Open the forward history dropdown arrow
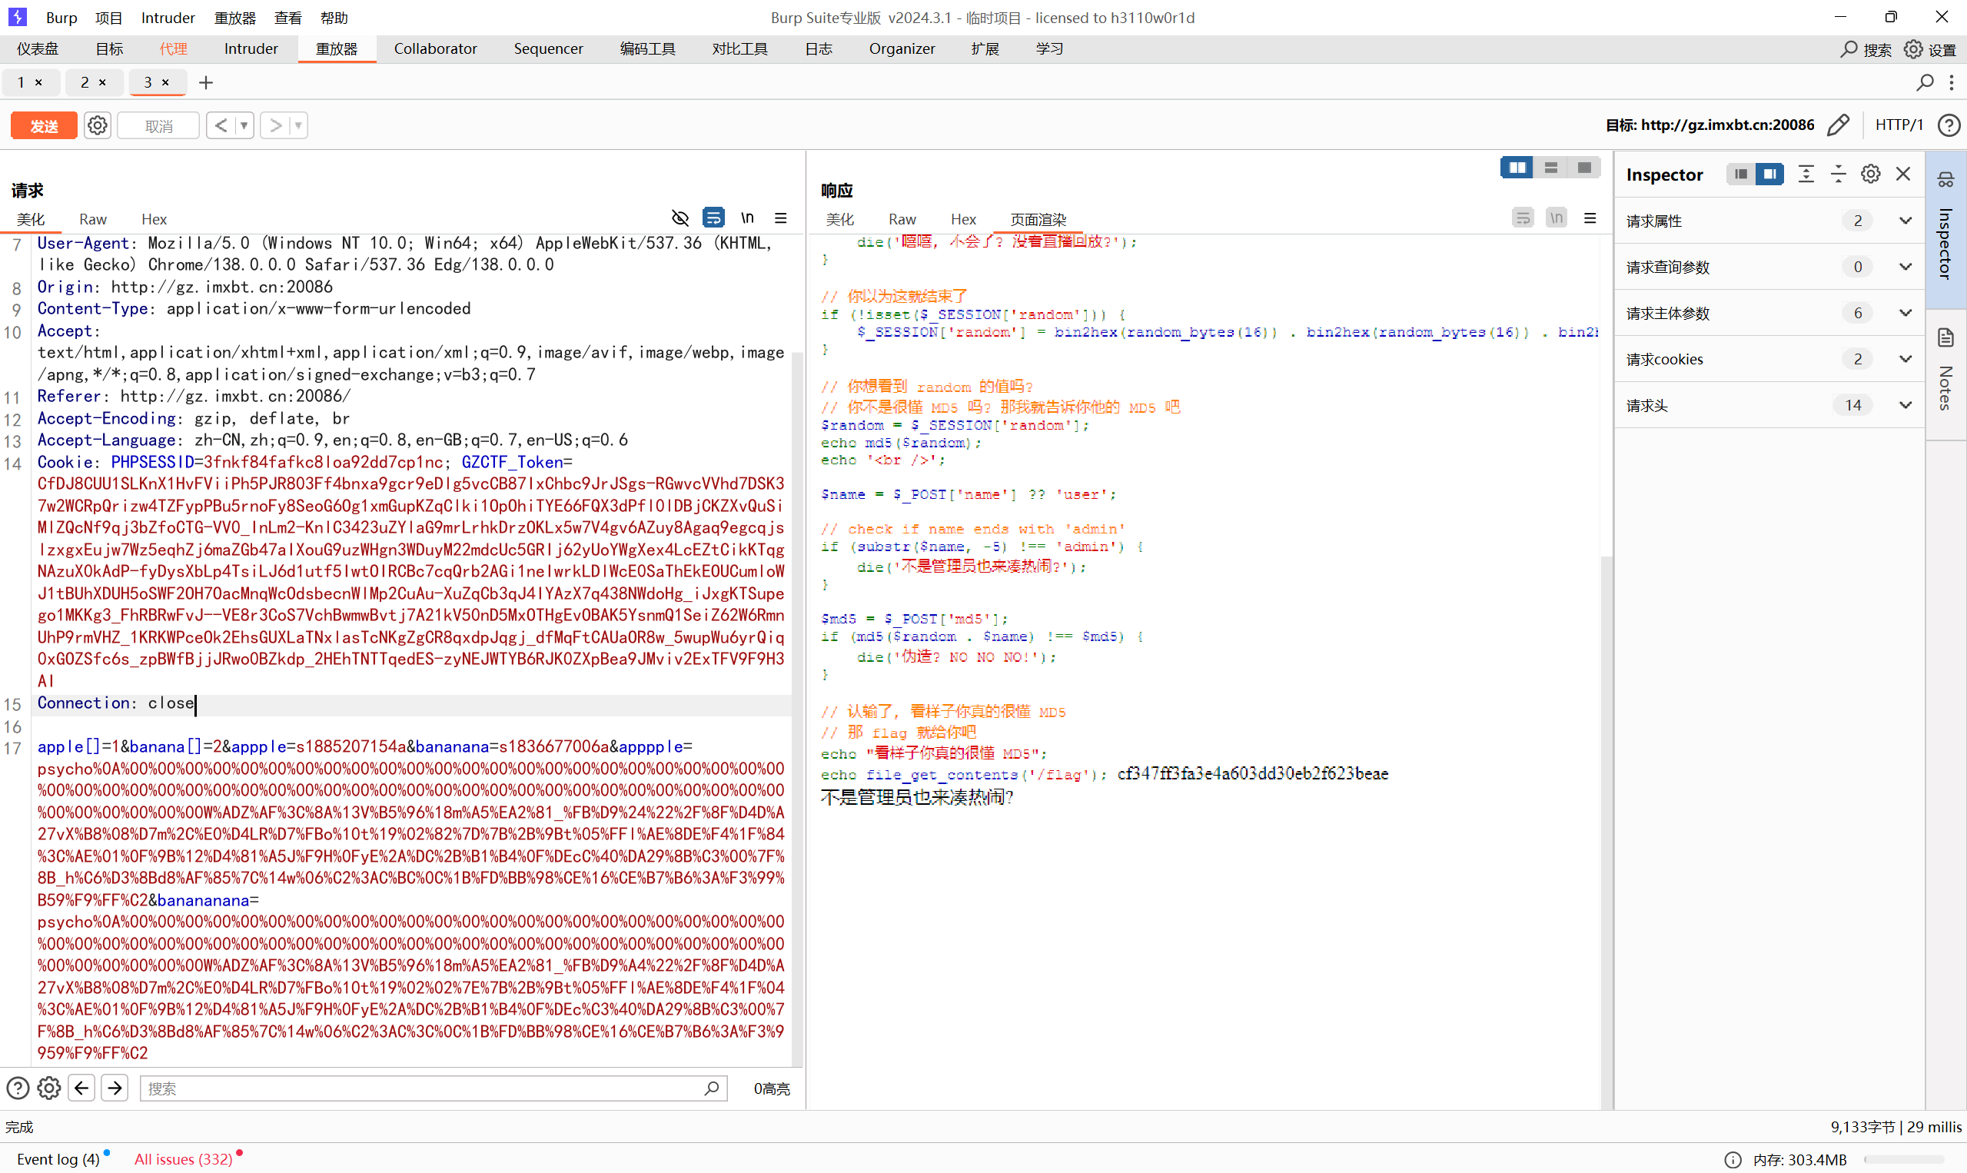 tap(298, 126)
